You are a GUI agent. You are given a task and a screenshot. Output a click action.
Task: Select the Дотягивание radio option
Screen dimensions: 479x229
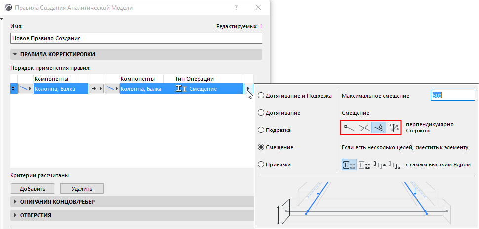pyautogui.click(x=261, y=113)
